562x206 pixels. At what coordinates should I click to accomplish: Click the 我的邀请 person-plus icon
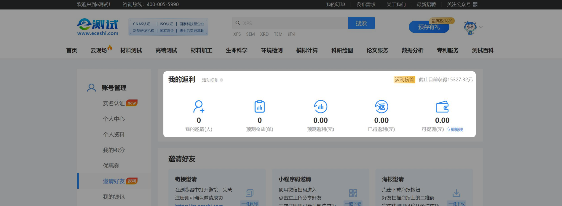pyautogui.click(x=199, y=107)
